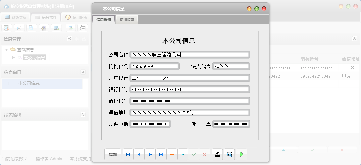Jump to first record in dialog navigator
Viewport: 361px width, 165px height.
pos(128,155)
